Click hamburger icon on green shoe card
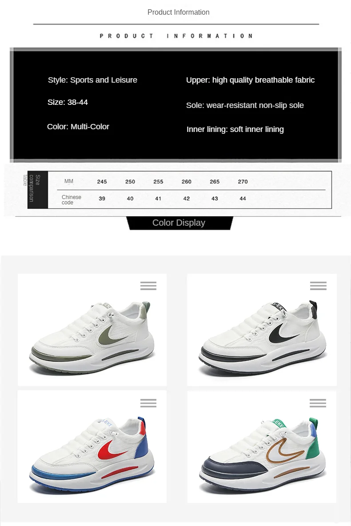351x526 pixels. [x=148, y=286]
